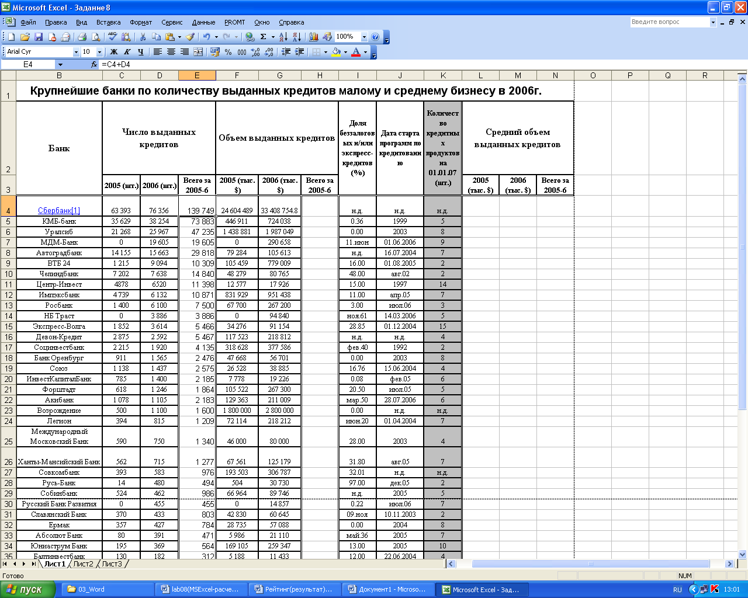Open Excel Help question mark icon
This screenshot has height=598, width=748.
375,37
